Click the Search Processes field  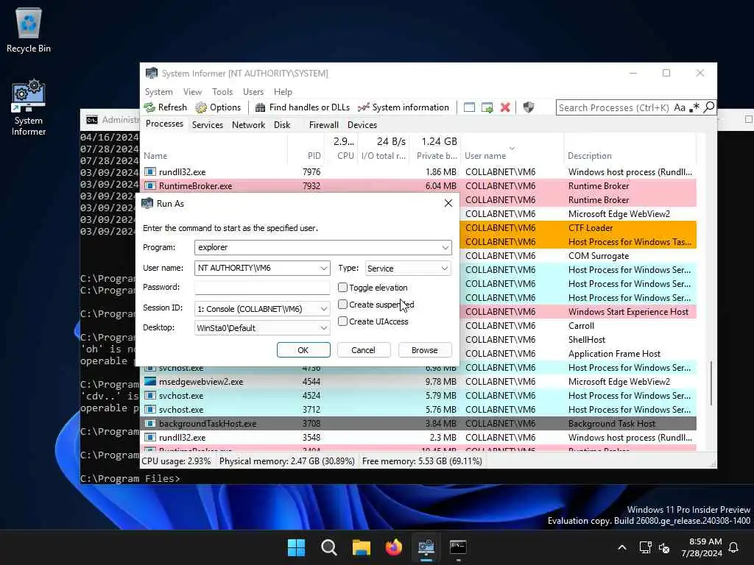tap(613, 107)
